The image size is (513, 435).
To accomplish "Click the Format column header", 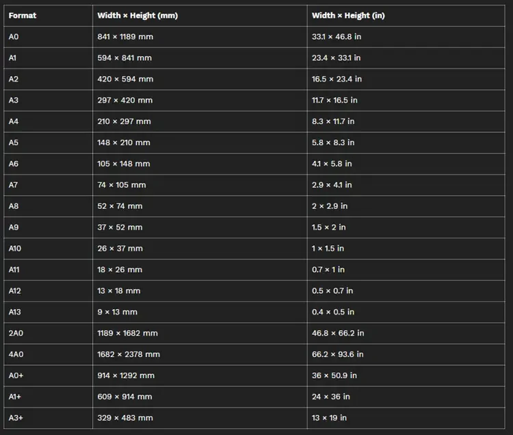I will (23, 16).
